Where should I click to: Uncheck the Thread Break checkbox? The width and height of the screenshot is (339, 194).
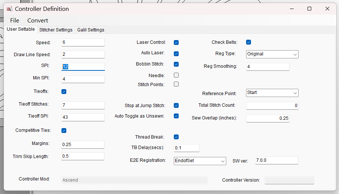tap(176, 137)
